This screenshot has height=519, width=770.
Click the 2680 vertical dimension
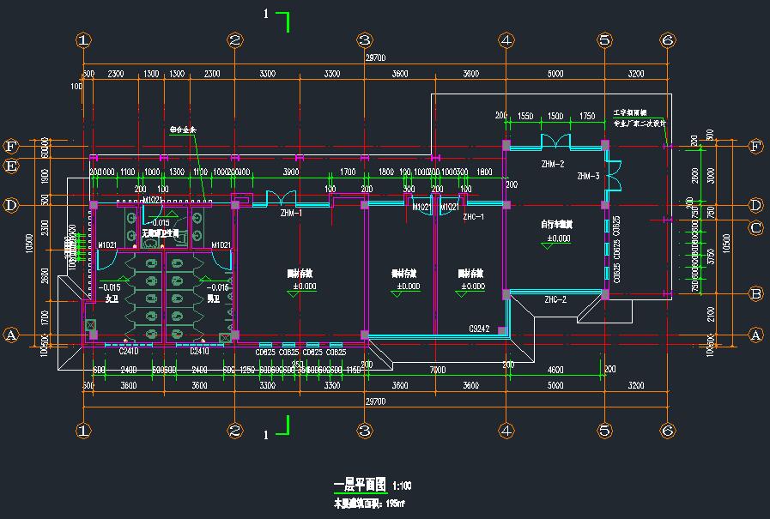(x=45, y=275)
